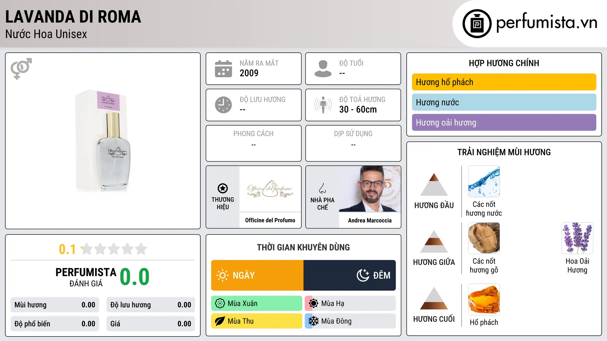Click the Phong cách card
Screen dimensions: 607x341
tap(253, 143)
